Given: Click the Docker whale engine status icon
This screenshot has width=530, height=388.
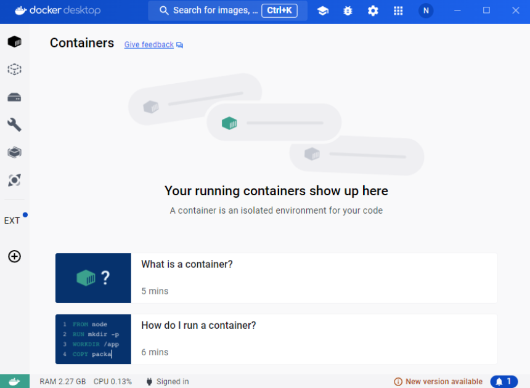Looking at the screenshot, I should coord(15,381).
